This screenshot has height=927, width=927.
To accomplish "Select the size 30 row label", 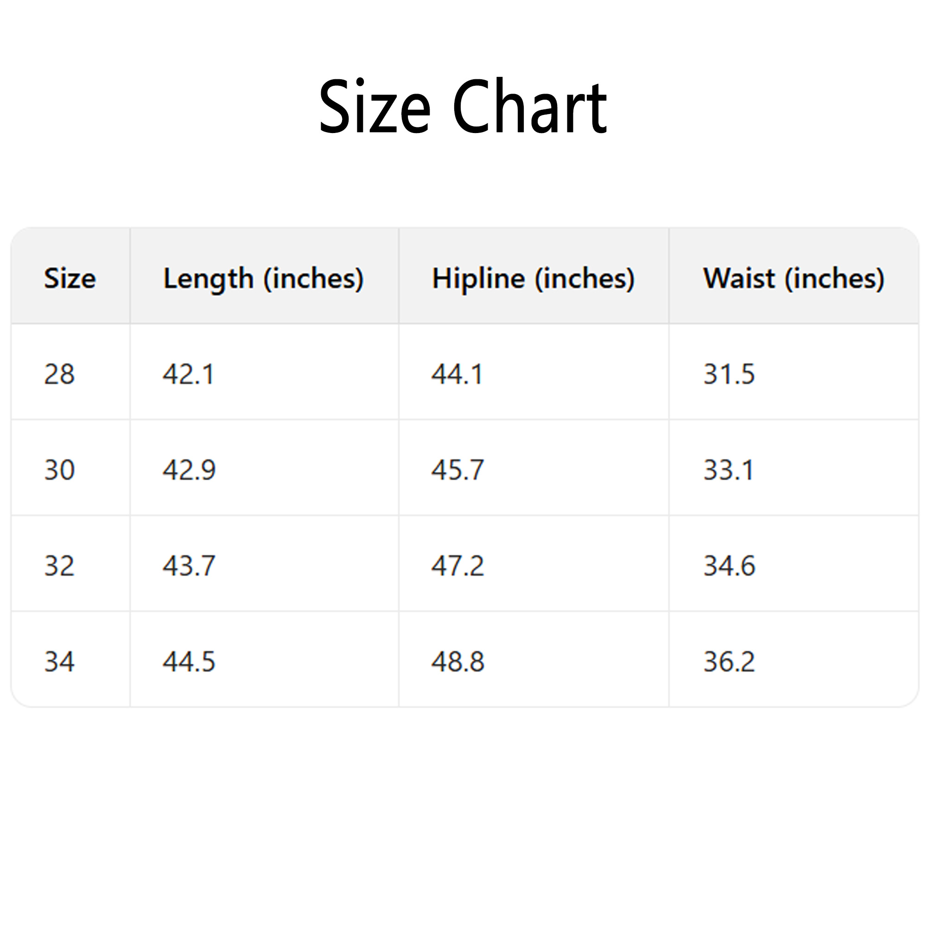I will click(59, 469).
